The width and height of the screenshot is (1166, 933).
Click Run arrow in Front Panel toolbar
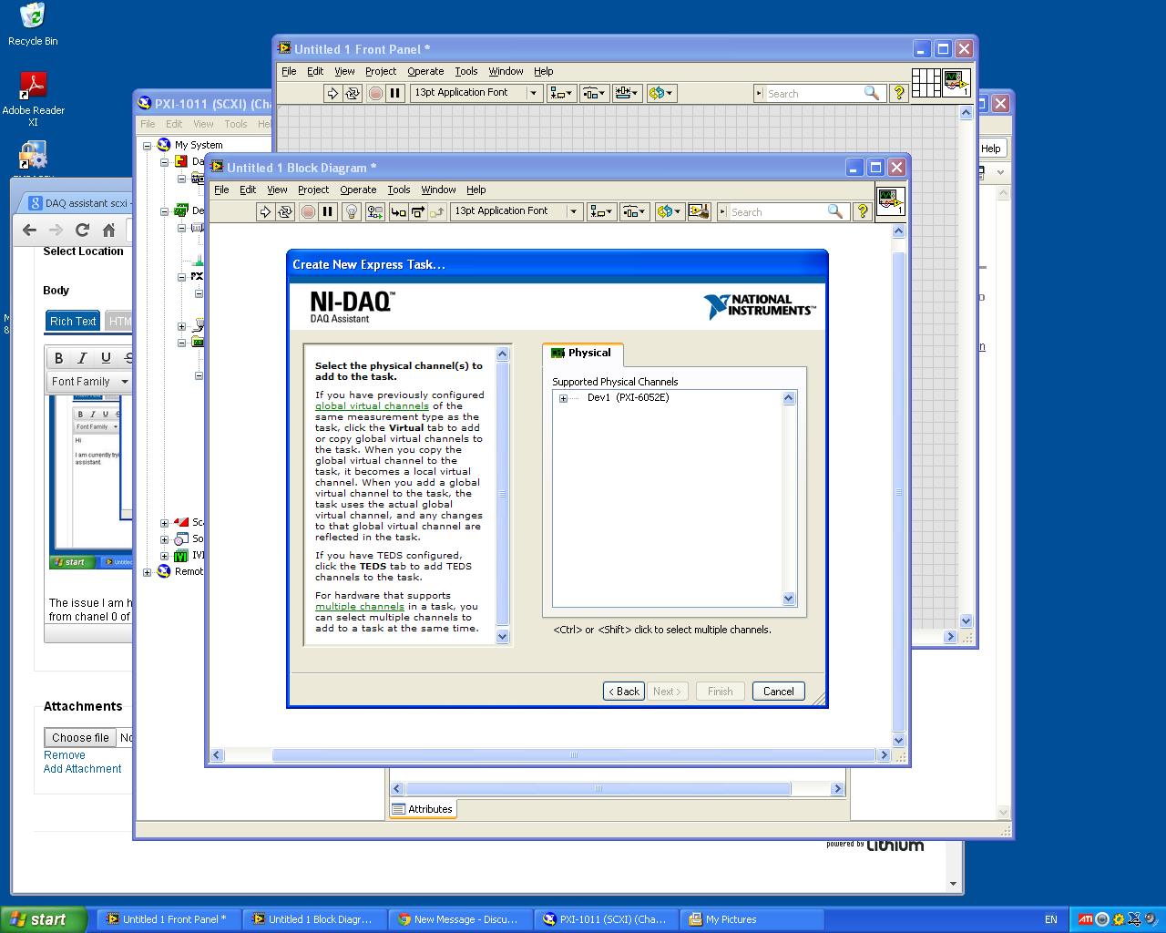pyautogui.click(x=332, y=93)
